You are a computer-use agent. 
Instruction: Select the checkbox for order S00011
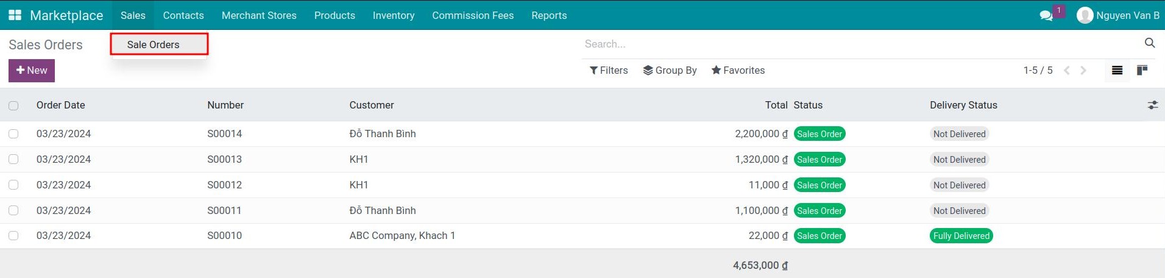(13, 211)
